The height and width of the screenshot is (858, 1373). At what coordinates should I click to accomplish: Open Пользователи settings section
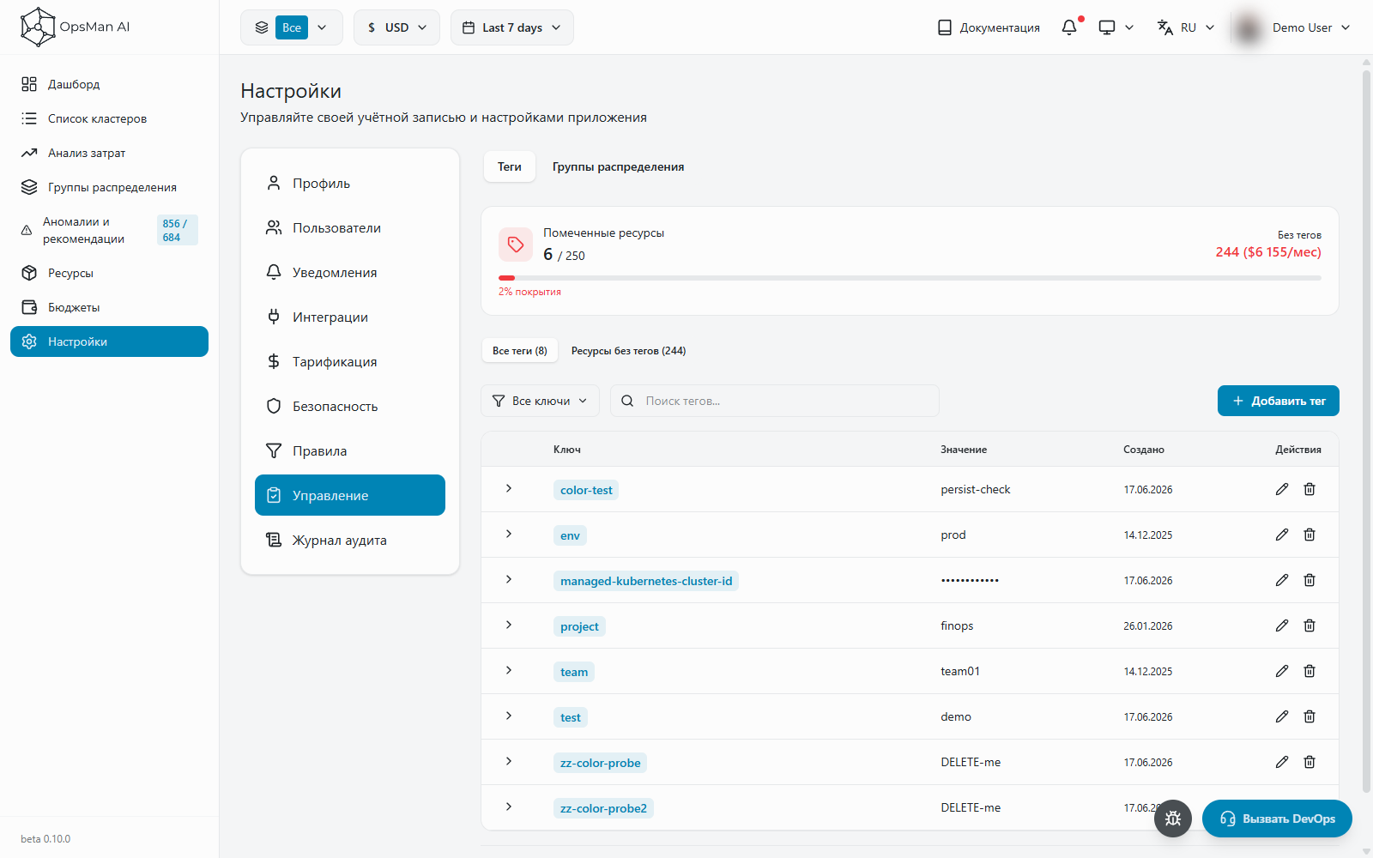[x=350, y=227]
